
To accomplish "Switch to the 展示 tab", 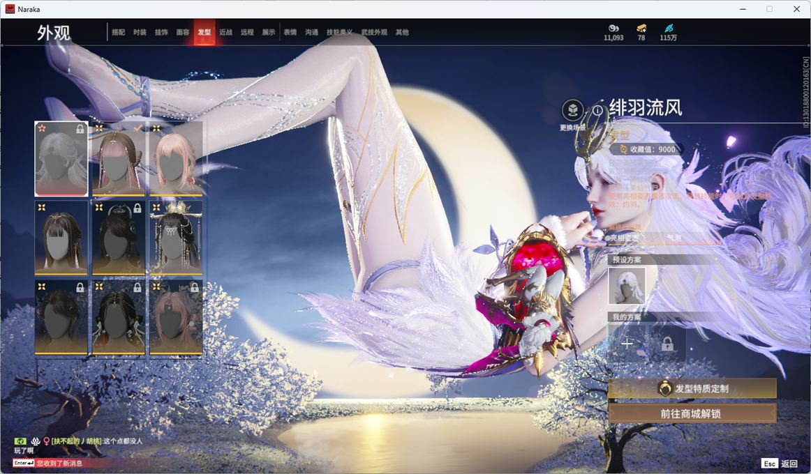I will coord(269,32).
